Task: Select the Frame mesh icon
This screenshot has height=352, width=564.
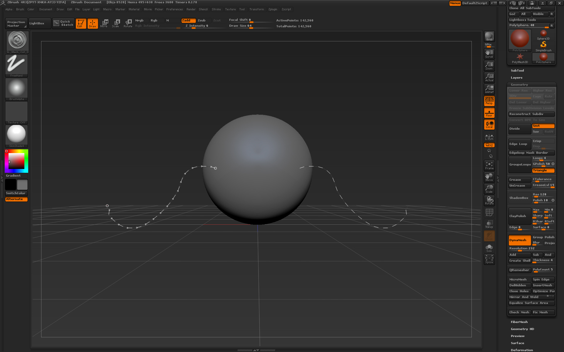Action: tap(489, 165)
